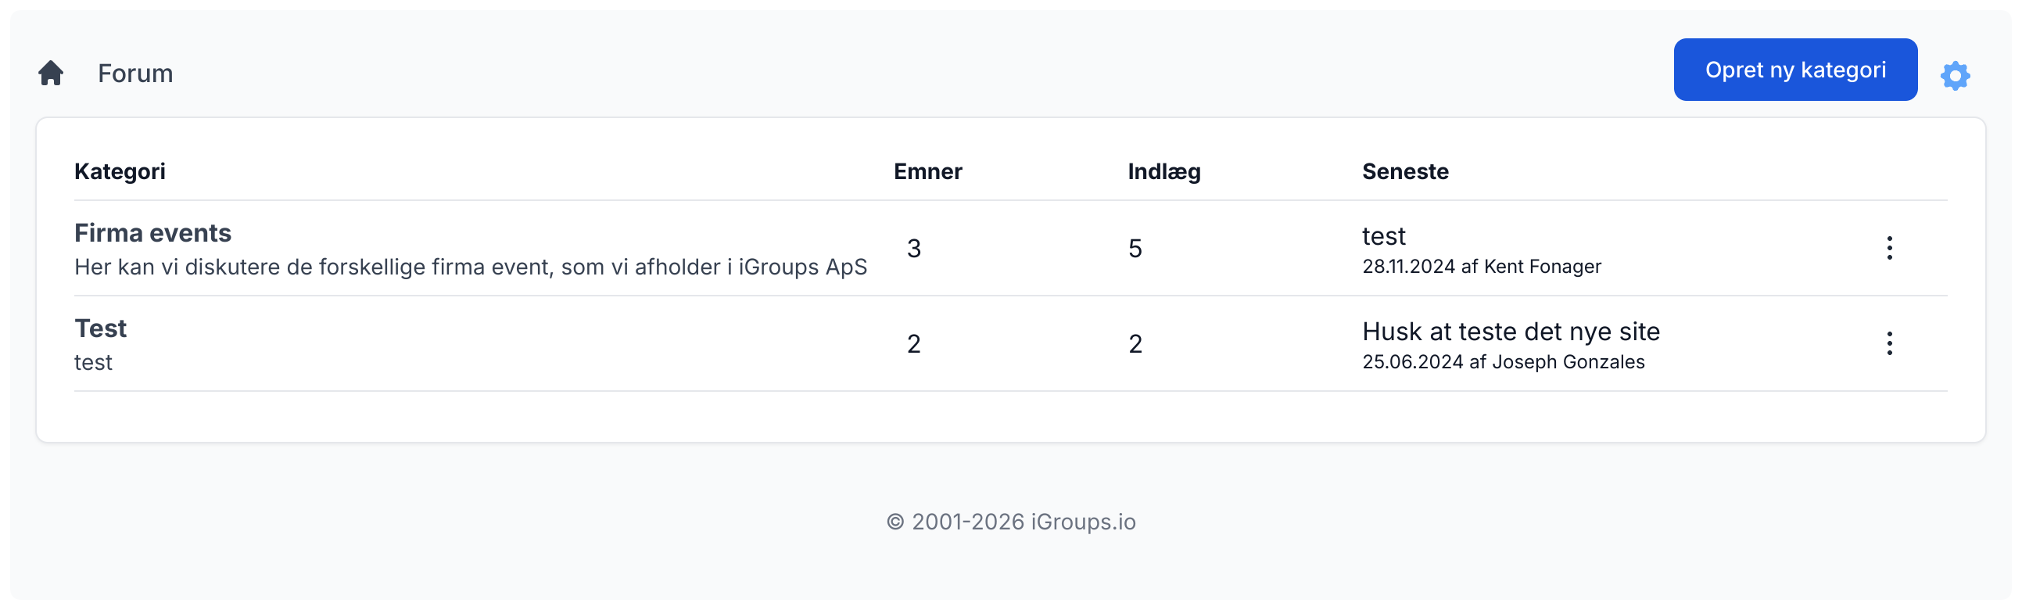Click the Emner column header
Viewport: 2022px width, 610px height.
[x=927, y=171]
